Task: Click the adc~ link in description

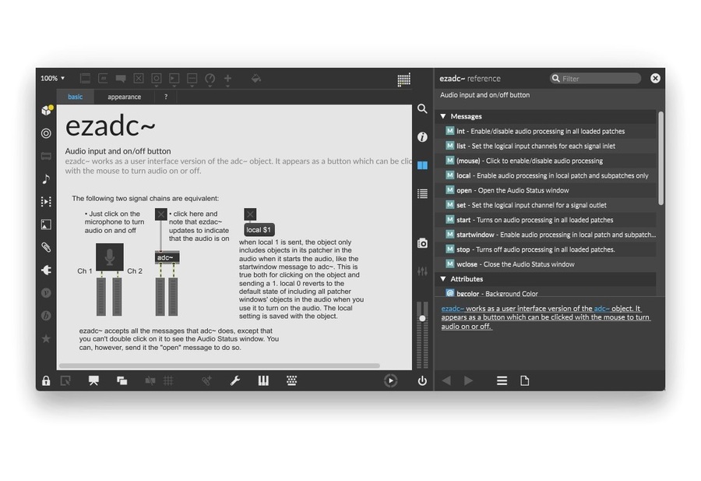Action: pyautogui.click(x=602, y=308)
